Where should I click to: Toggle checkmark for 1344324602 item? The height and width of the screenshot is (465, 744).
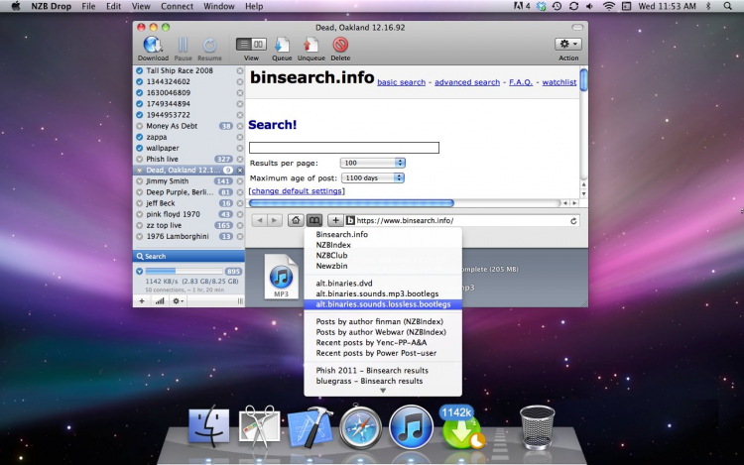pyautogui.click(x=140, y=81)
